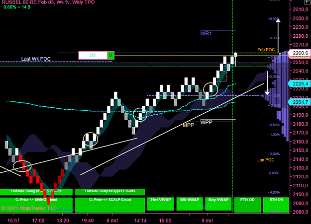Screen dimensions: 311x224
Task: Click the box showing 27
Action: (93, 56)
